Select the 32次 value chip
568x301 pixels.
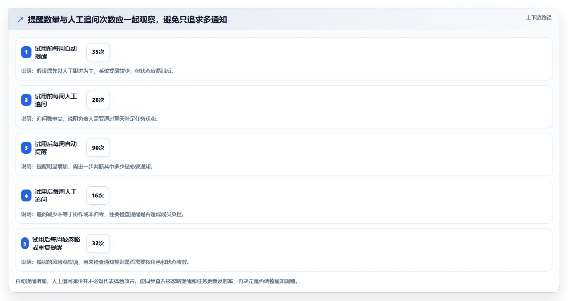click(x=98, y=243)
